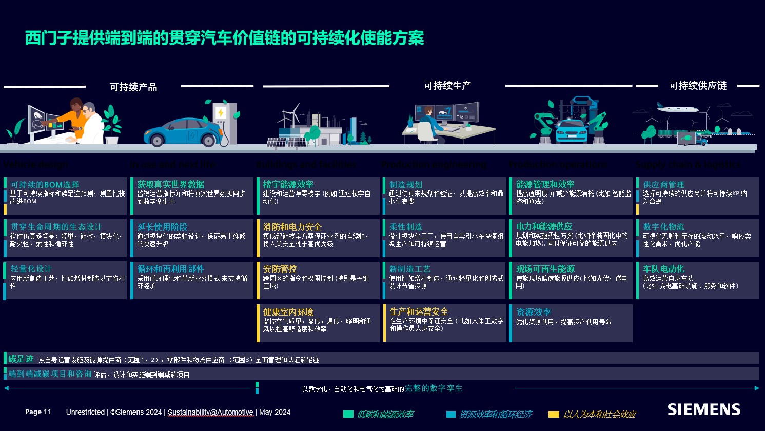765x431 pixels.
Task: Click the 循环和再利用部件 card
Action: pyautogui.click(x=191, y=280)
